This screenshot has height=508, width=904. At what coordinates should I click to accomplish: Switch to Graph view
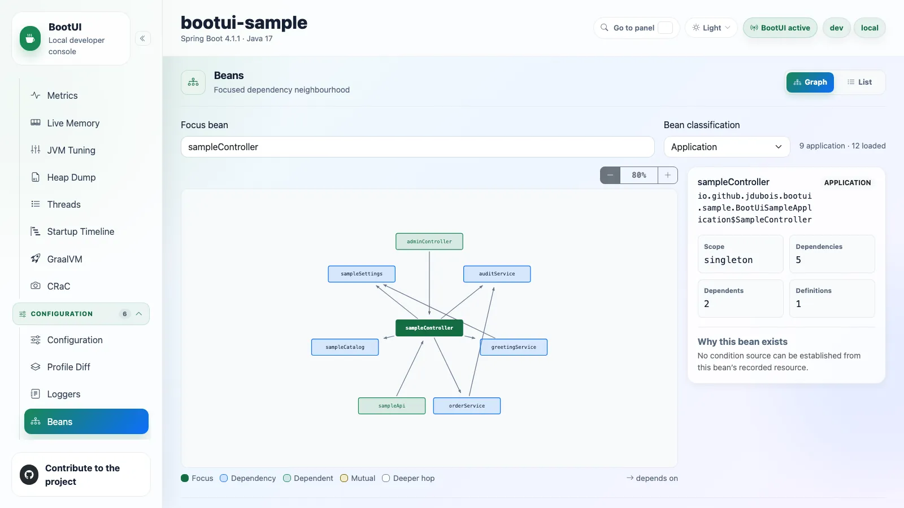810,82
